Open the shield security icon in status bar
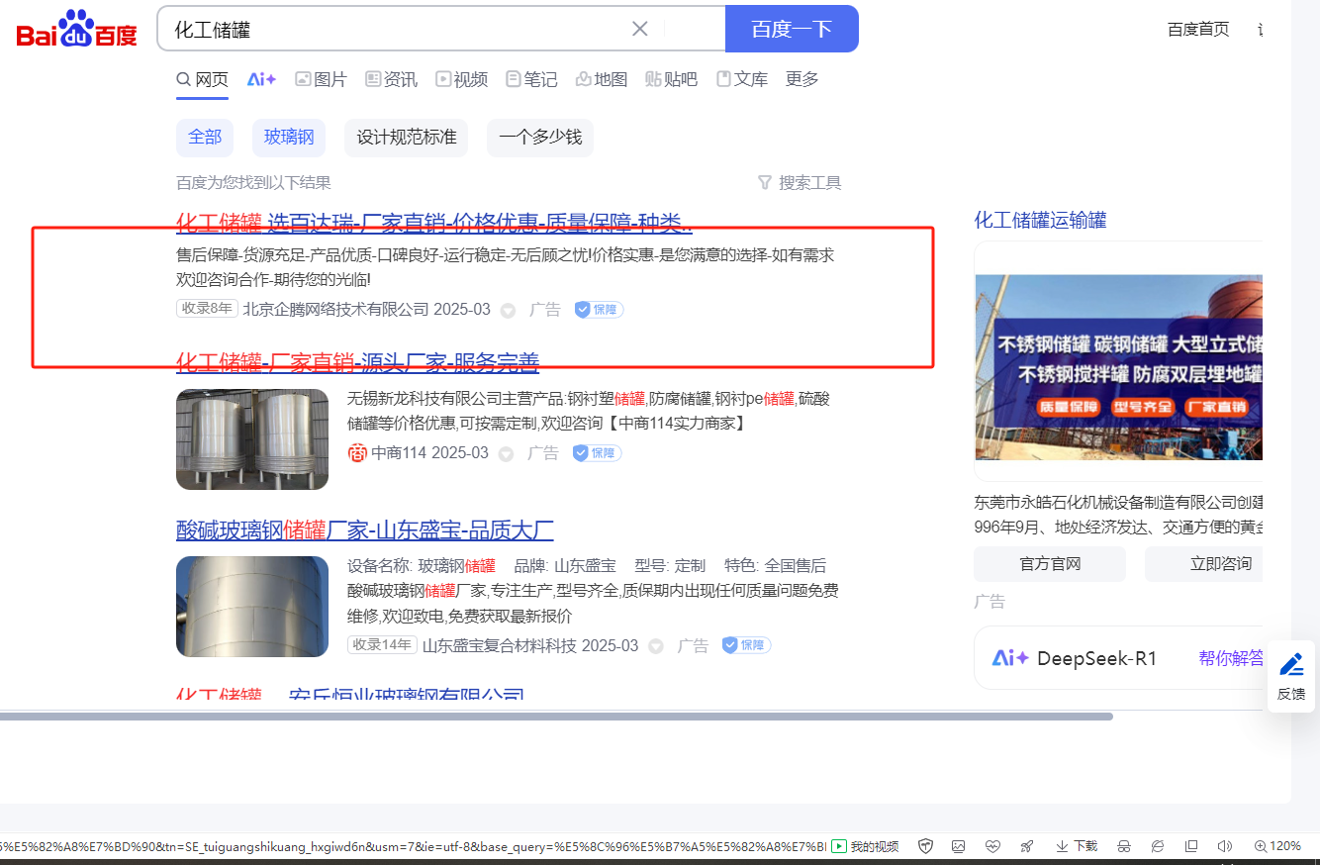Viewport: 1320px width, 865px height. tap(926, 846)
